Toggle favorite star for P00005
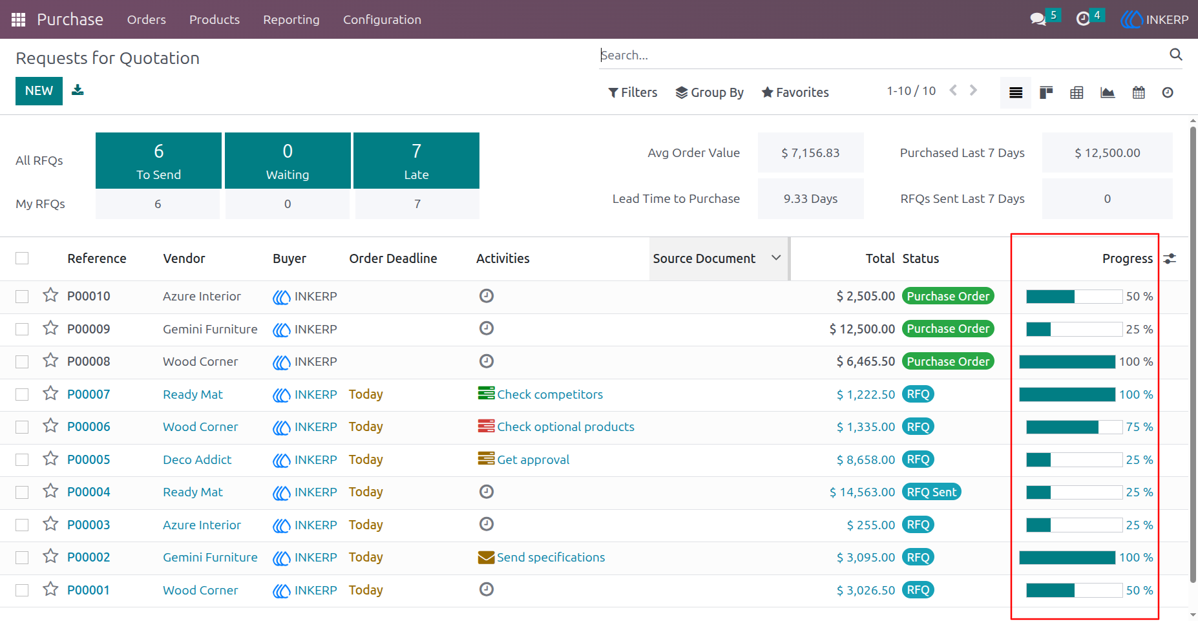Image resolution: width=1198 pixels, height=621 pixels. click(x=50, y=458)
